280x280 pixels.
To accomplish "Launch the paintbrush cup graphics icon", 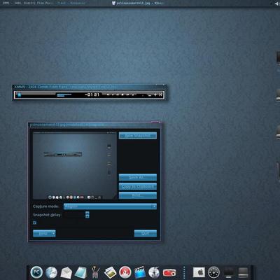I will [95, 272].
